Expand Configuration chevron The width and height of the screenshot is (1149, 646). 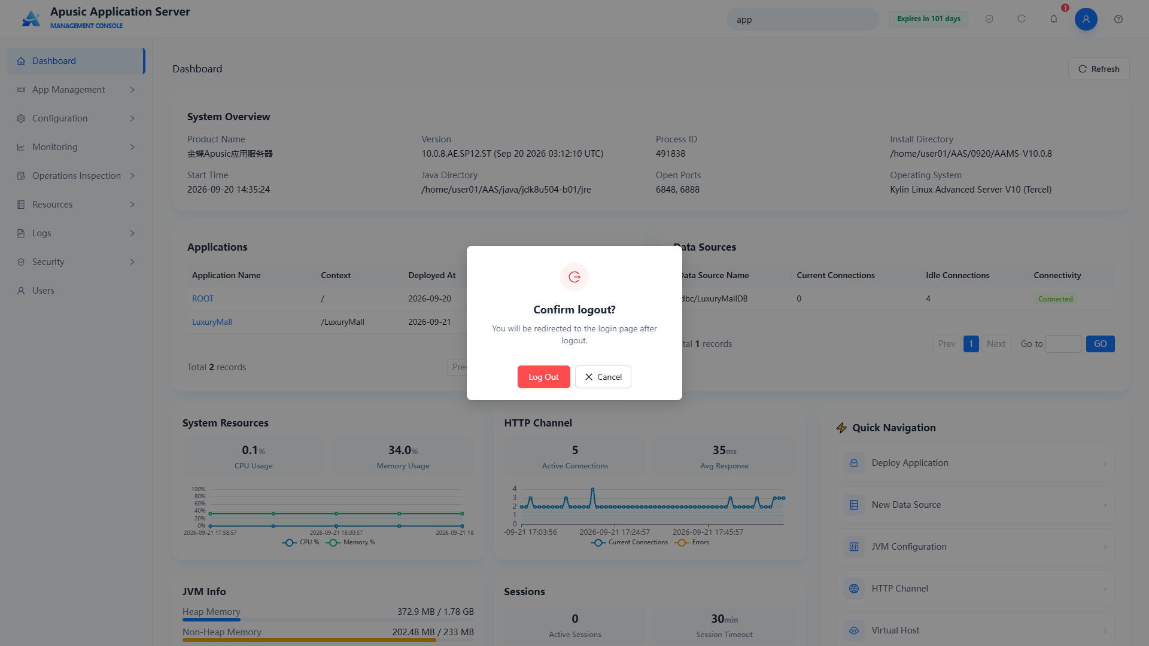point(132,118)
